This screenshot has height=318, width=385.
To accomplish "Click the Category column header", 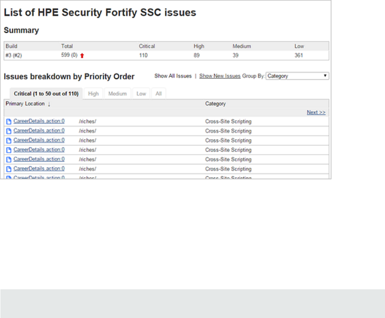I will [x=215, y=104].
